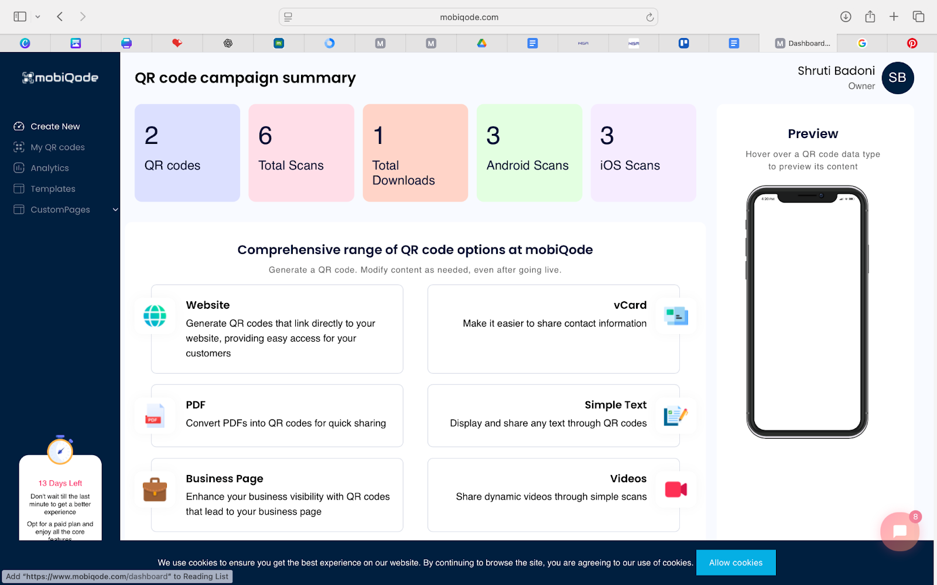Click the Simple Text notepad icon
Viewport: 937px width, 585px height.
[x=676, y=416]
